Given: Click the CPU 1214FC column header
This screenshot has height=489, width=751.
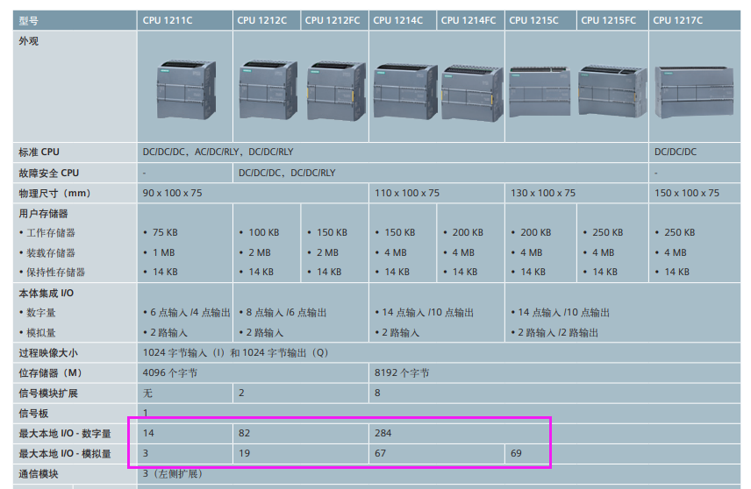Looking at the screenshot, I should [x=471, y=20].
